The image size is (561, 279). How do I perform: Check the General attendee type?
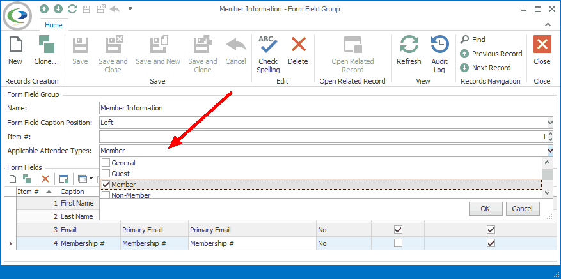coord(106,163)
